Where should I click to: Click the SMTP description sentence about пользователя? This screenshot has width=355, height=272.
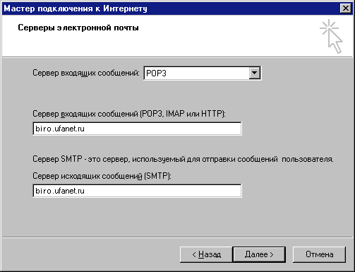183,159
